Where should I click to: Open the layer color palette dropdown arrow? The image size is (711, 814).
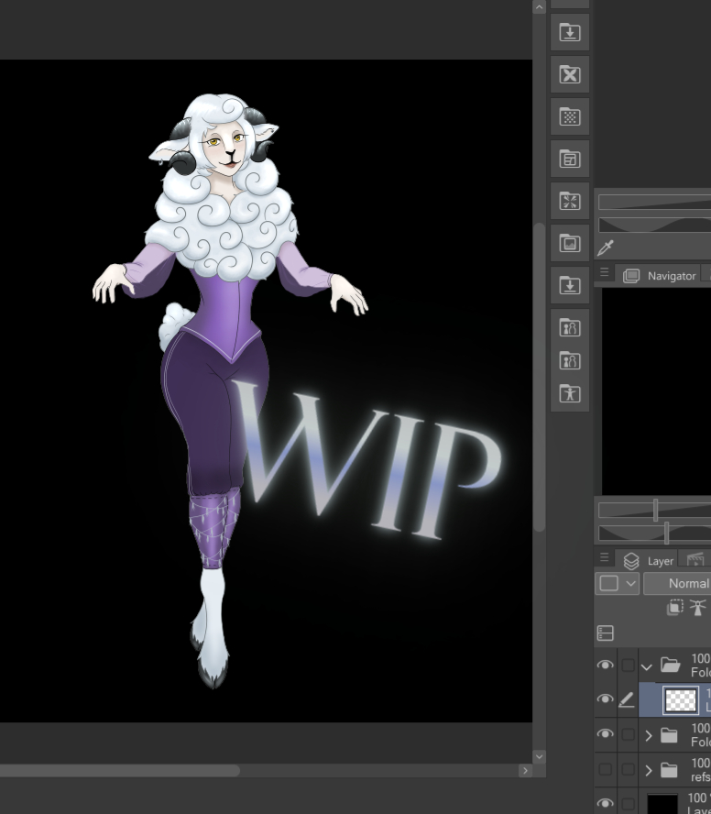coord(630,583)
